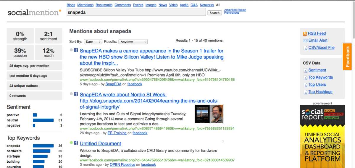The image size is (355, 168).
Task: Click the 'hardware' top keyword
Action: (14, 151)
